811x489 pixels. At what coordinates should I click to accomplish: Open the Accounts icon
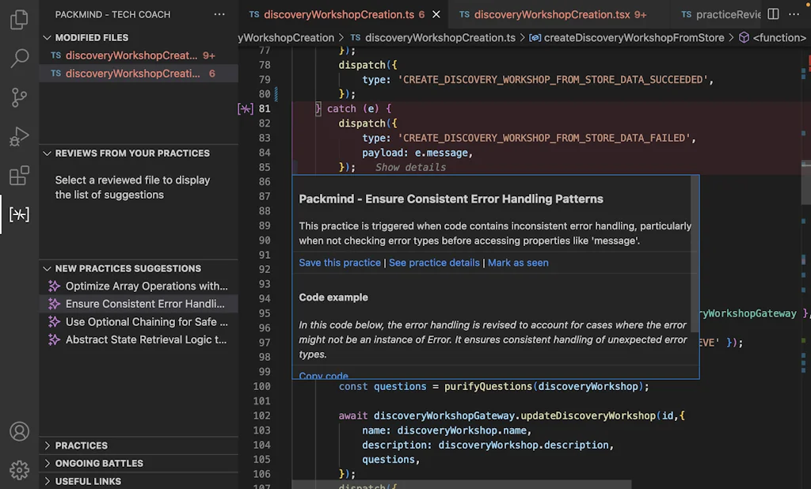tap(19, 431)
